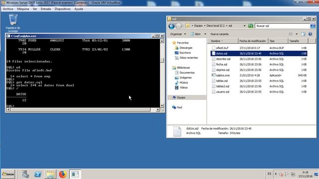The image size is (319, 179).
Task: Select the sqlplus.exe application file
Action: [x=223, y=76]
